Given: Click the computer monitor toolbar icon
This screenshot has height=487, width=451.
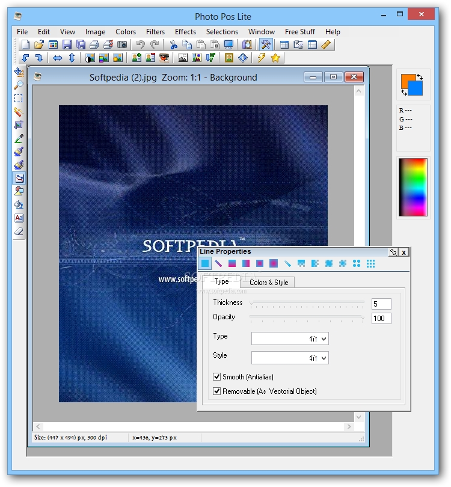Looking at the screenshot, I should coord(229,44).
